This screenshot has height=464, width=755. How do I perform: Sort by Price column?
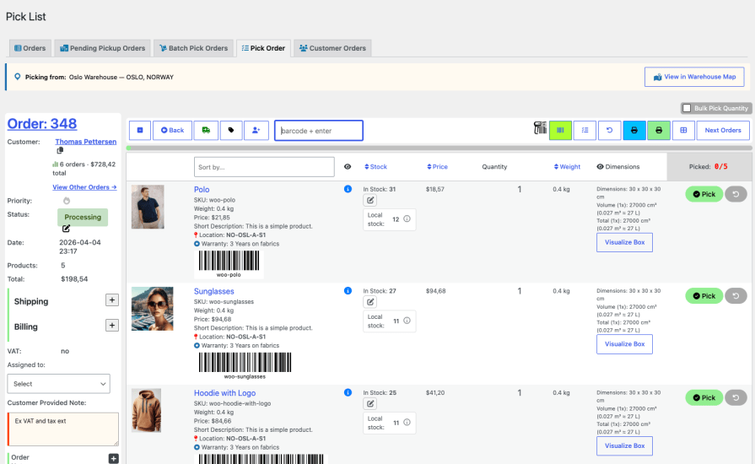point(437,167)
